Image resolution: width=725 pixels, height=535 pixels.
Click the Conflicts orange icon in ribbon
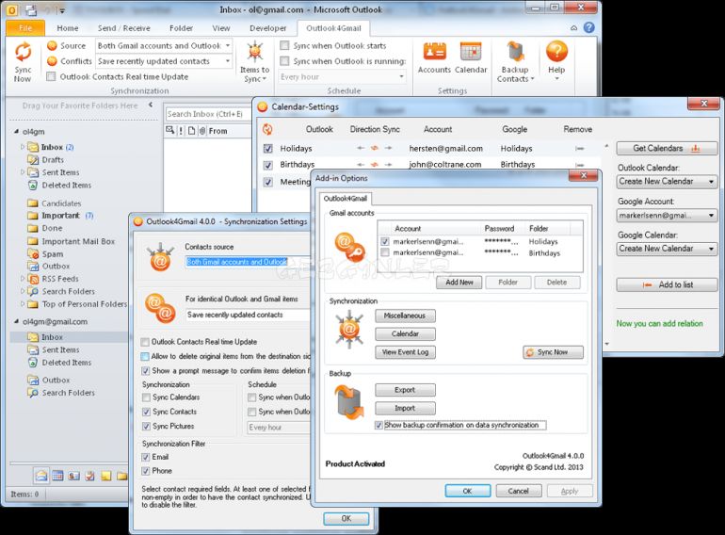point(52,60)
